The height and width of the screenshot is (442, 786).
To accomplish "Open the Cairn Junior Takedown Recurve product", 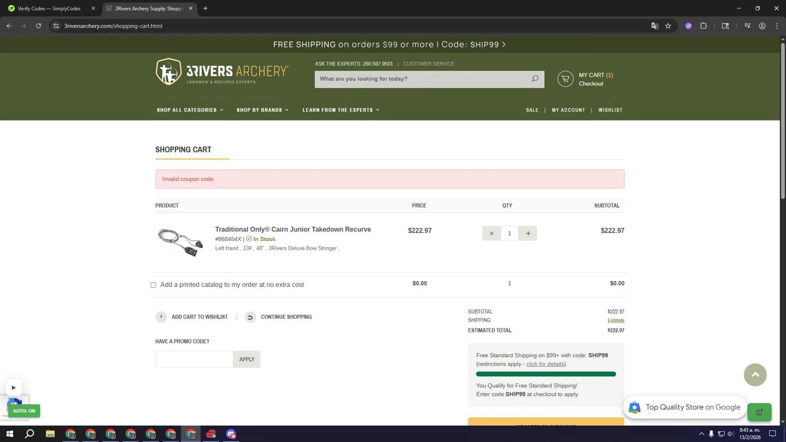I will coord(293,229).
